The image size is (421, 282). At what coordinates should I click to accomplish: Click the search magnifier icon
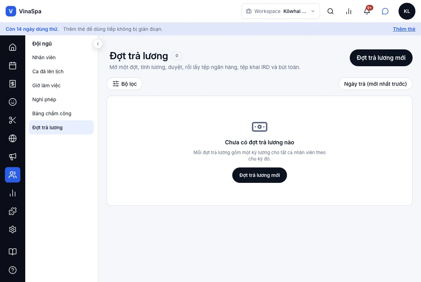pos(330,11)
